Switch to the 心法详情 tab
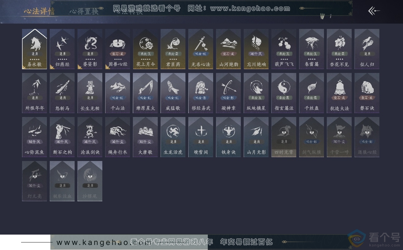 39,11
